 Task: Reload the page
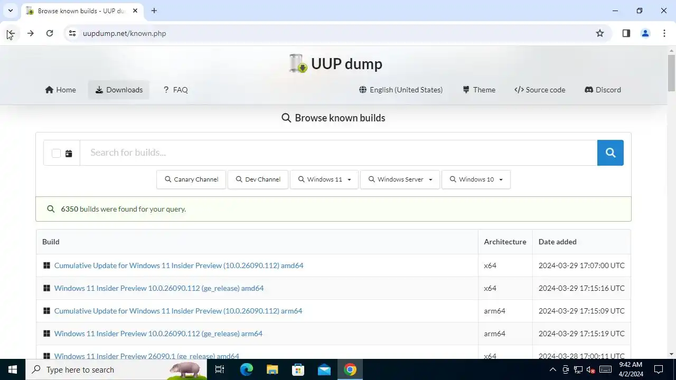pos(50,33)
